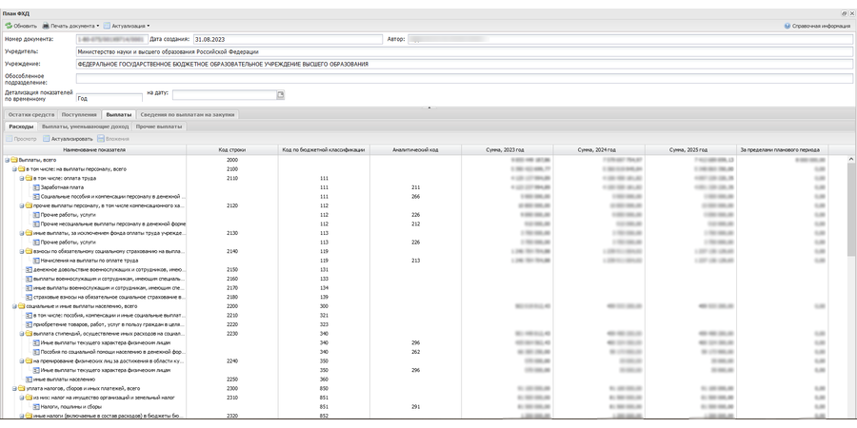Collapse иные выплаты, за исключением фонда node
Image resolution: width=857 pixels, height=428 pixels.
[x=22, y=233]
